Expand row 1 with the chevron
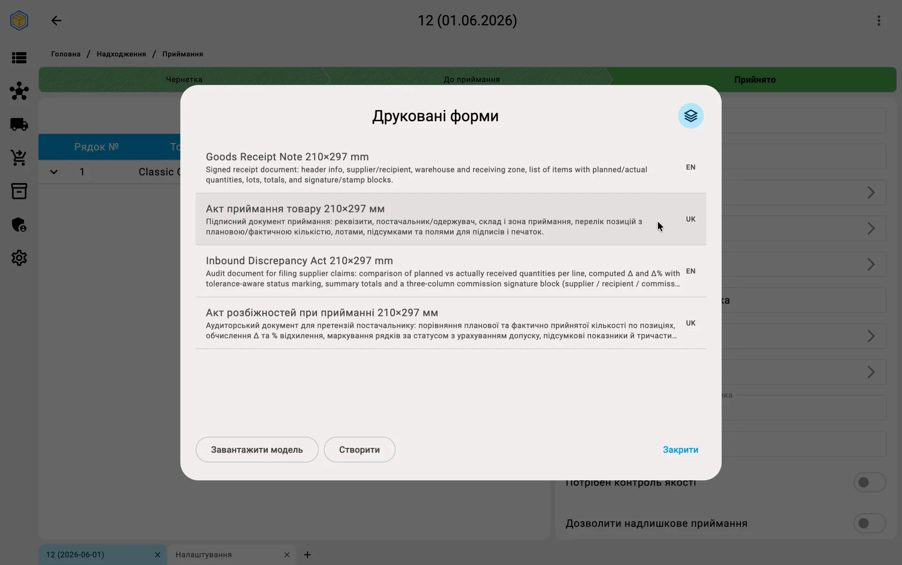Viewport: 902px width, 565px height. pos(54,172)
